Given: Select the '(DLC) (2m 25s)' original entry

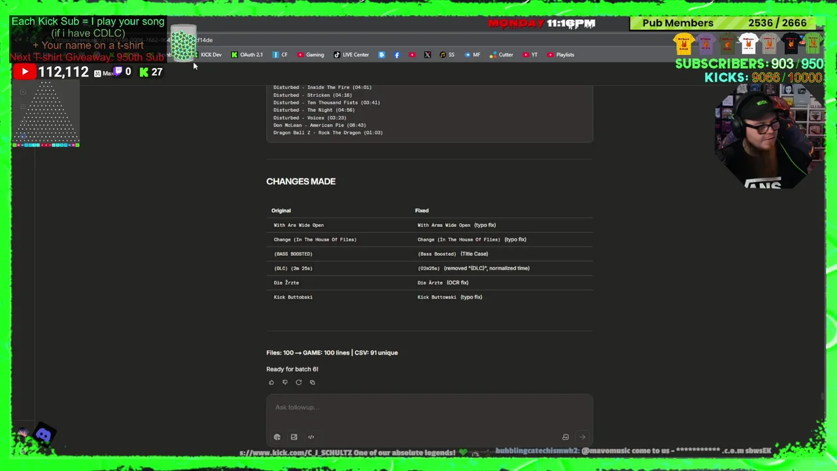Looking at the screenshot, I should click(x=293, y=268).
